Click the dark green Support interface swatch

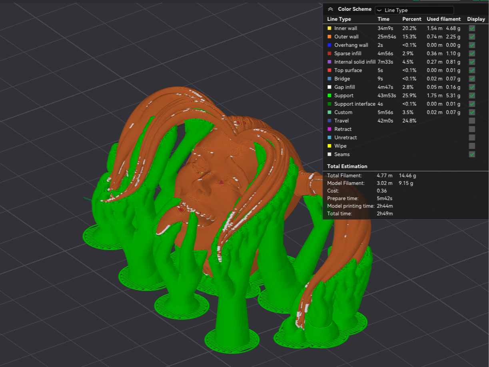(x=329, y=104)
